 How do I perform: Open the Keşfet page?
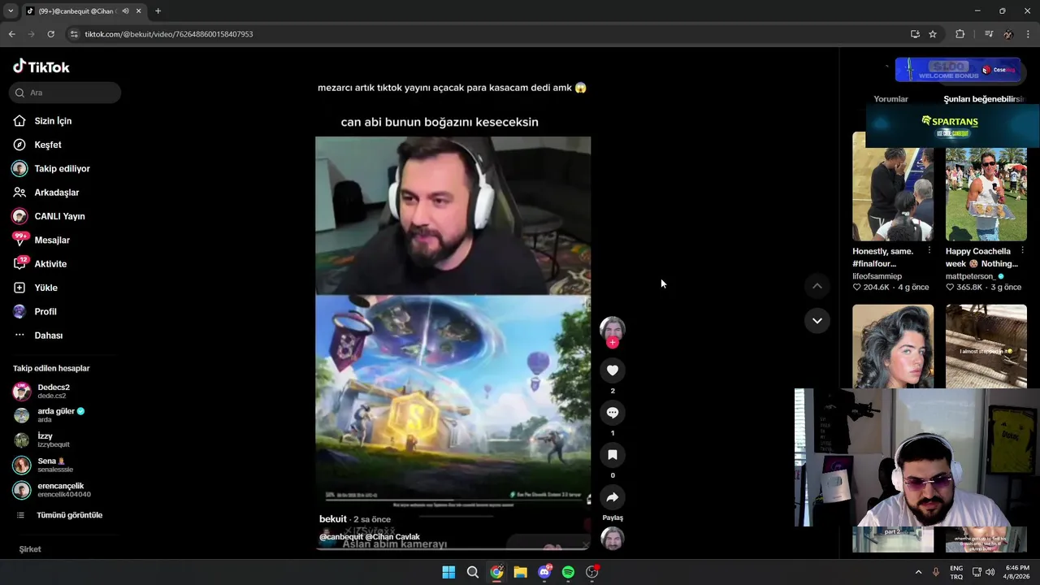pos(48,145)
